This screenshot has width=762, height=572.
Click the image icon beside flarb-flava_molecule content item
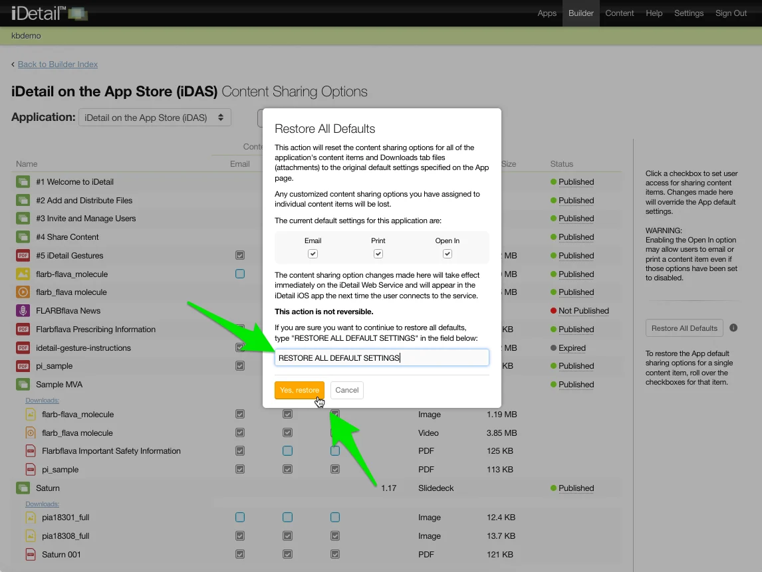point(23,274)
